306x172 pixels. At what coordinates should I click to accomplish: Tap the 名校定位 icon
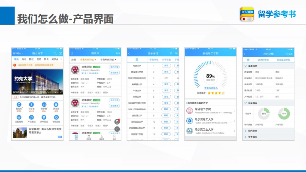[x=56, y=117]
